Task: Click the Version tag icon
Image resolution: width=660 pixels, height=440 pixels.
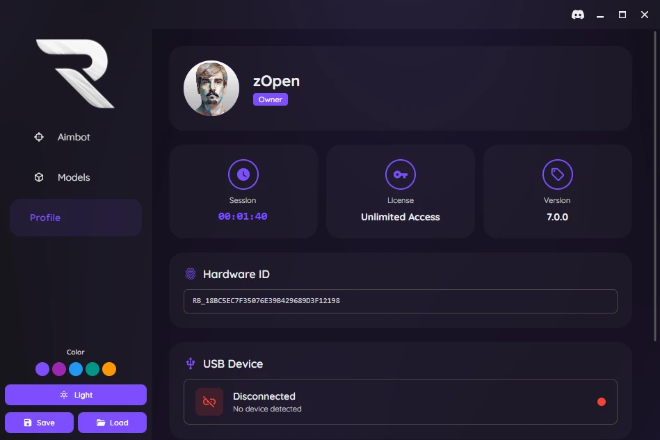Action: tap(557, 174)
